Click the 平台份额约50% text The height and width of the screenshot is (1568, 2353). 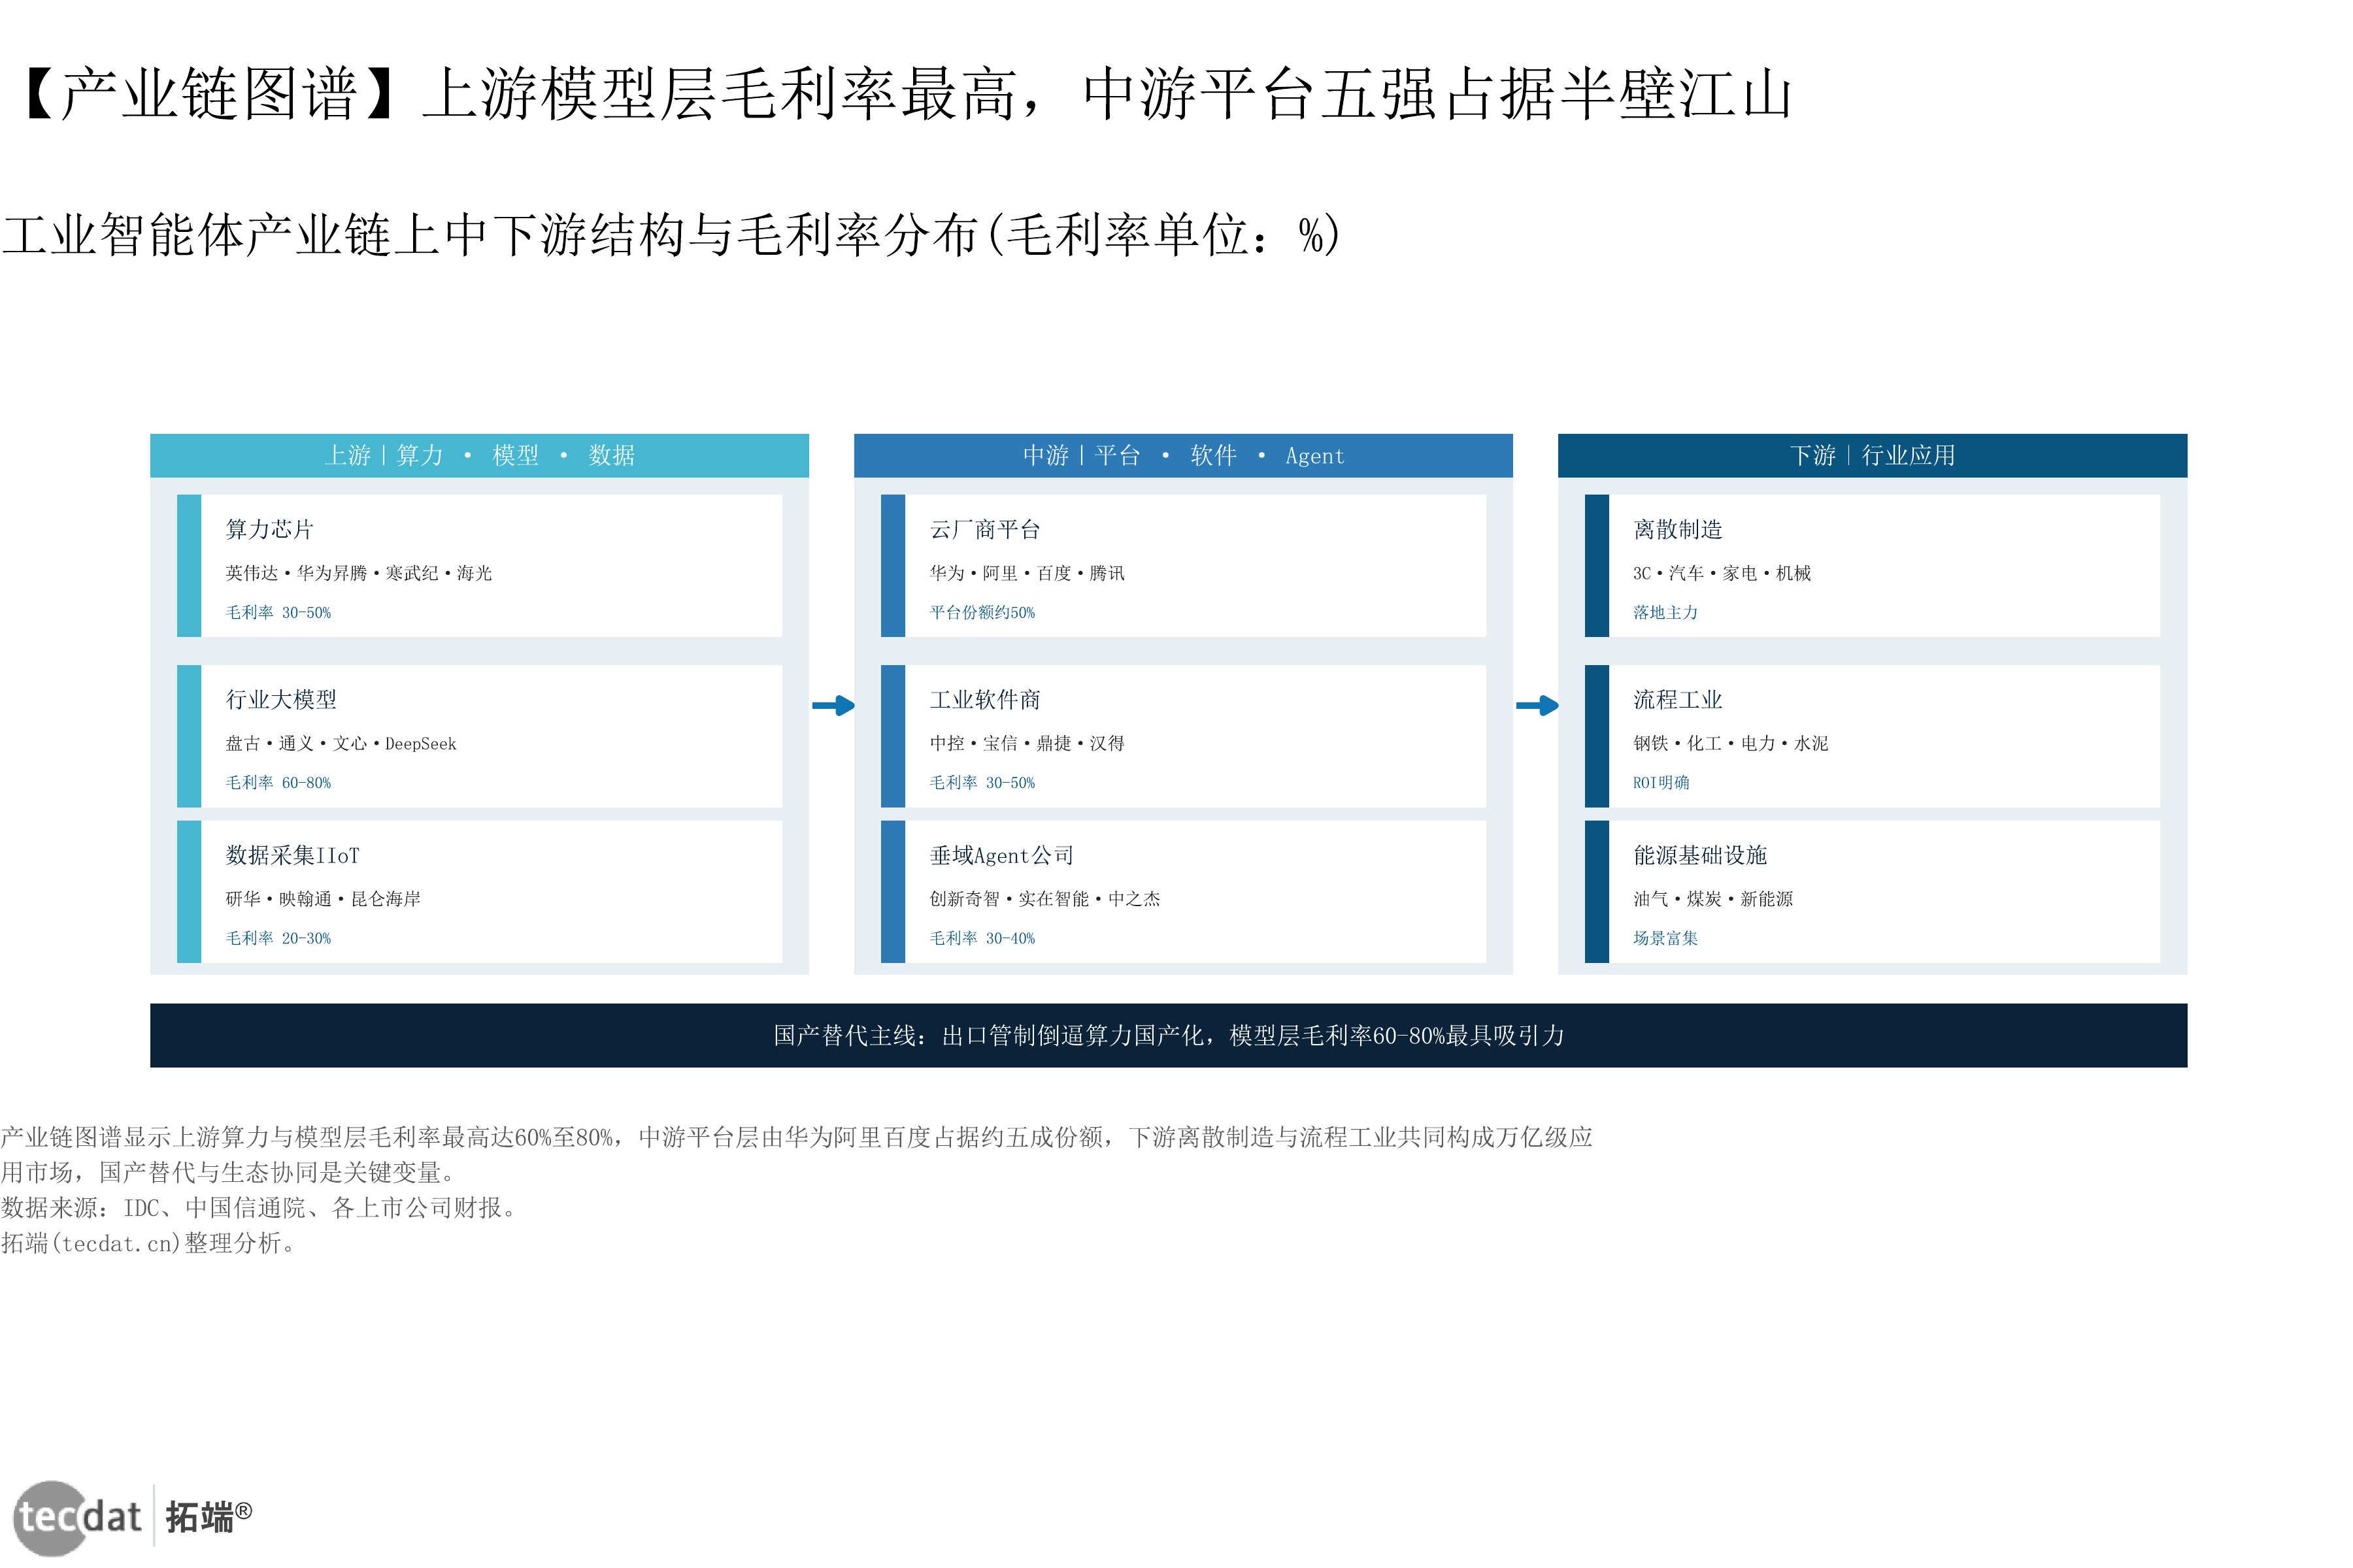click(982, 612)
